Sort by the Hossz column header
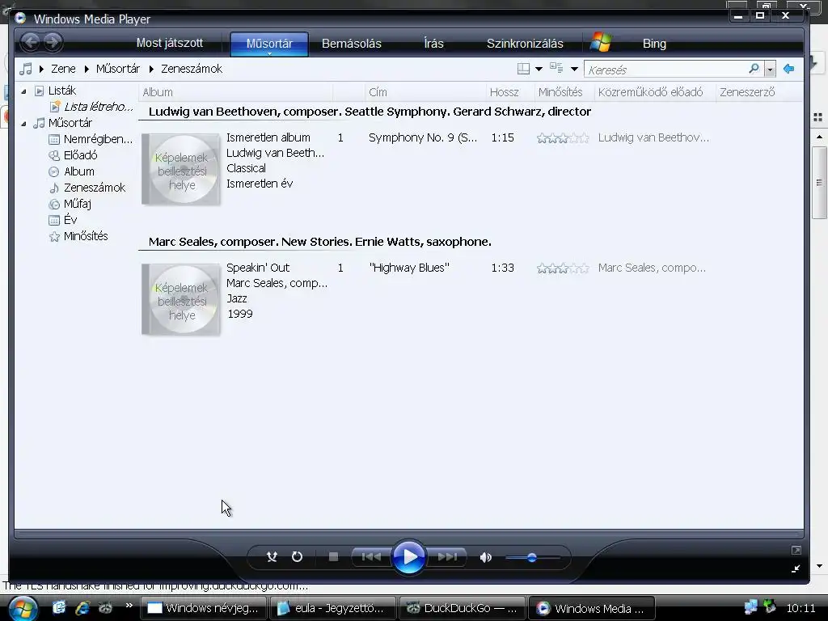 coord(509,92)
